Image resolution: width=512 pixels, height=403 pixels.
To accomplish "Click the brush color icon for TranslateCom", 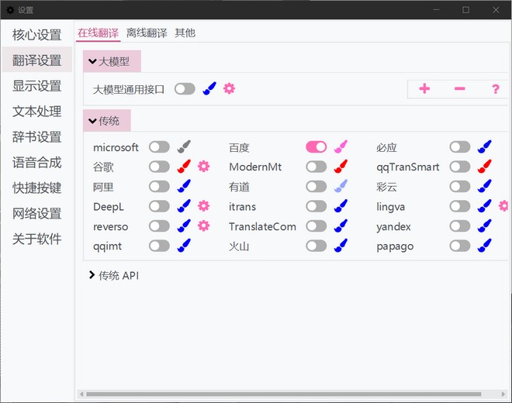I will [341, 226].
